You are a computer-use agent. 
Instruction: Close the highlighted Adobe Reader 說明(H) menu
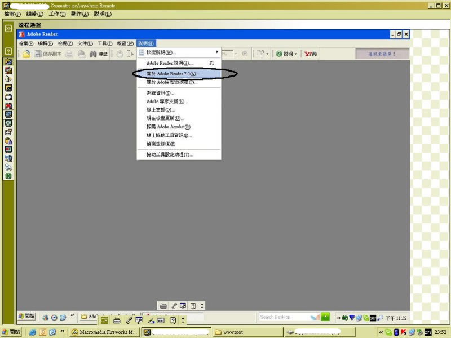[146, 43]
